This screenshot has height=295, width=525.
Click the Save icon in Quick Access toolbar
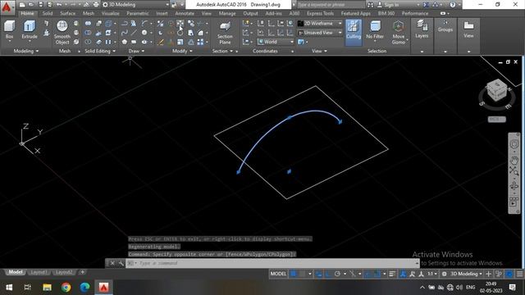[x=40, y=5]
